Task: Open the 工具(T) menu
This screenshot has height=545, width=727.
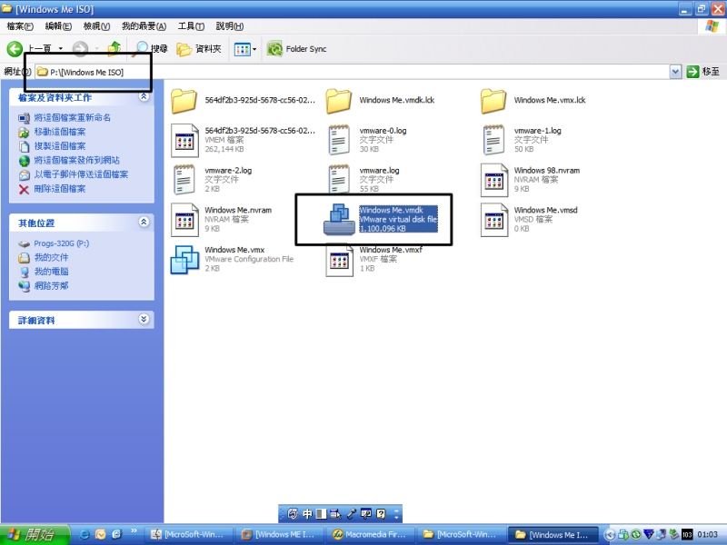Action: point(191,26)
